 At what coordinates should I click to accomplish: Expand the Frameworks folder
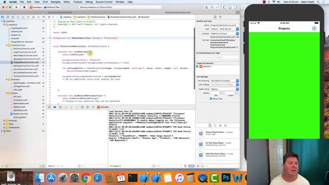pos(4,127)
